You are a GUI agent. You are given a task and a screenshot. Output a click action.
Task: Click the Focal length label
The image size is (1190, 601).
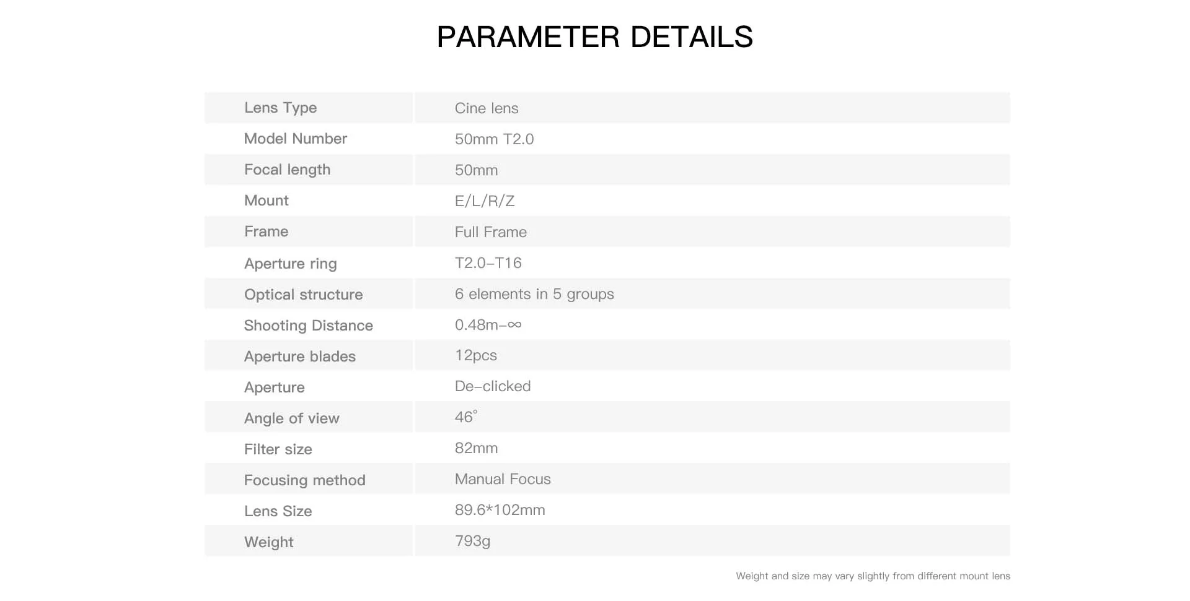287,170
